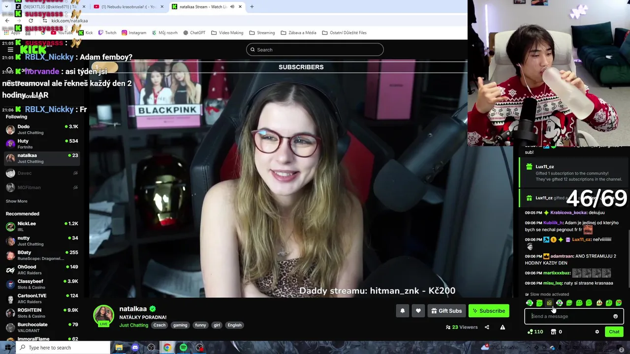
Task: Expand the Video Making bookmark folder
Action: [227, 32]
